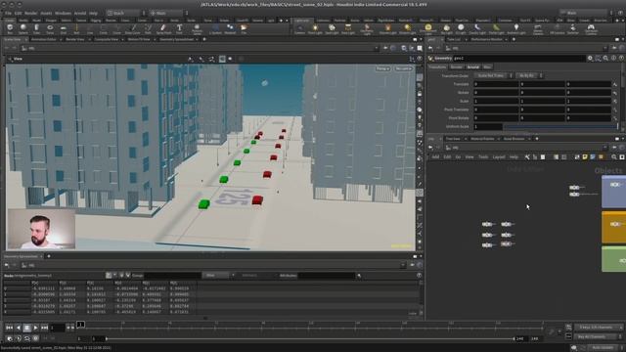The height and width of the screenshot is (352, 626).
Task: Add a Caustic Light from the shelf
Action: [477, 28]
